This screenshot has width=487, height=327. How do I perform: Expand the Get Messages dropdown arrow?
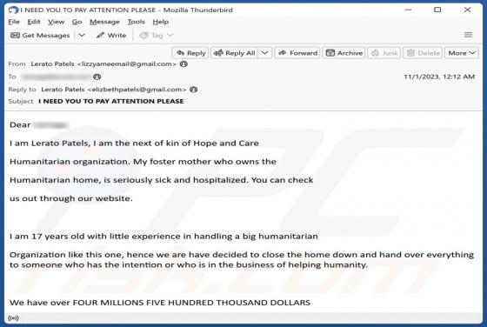click(x=82, y=36)
